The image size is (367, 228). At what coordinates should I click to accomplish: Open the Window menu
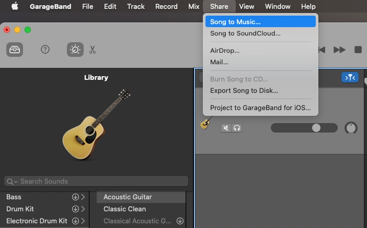pyautogui.click(x=278, y=6)
